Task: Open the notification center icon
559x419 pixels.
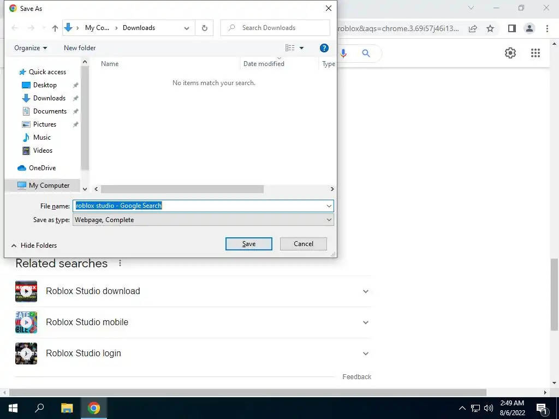Action: [542, 408]
